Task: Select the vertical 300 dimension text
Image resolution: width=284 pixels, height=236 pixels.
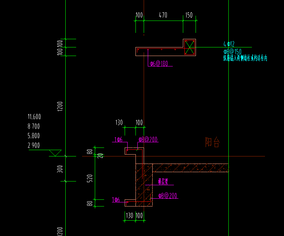Action: 60,169
